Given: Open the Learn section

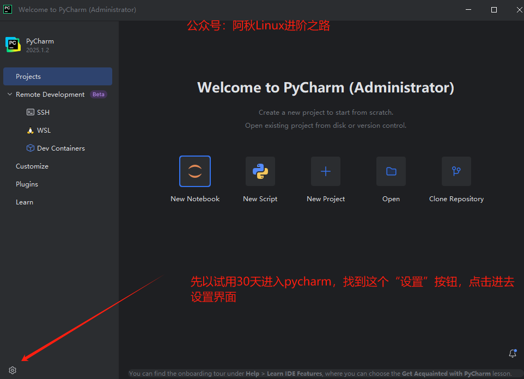Looking at the screenshot, I should pyautogui.click(x=25, y=202).
